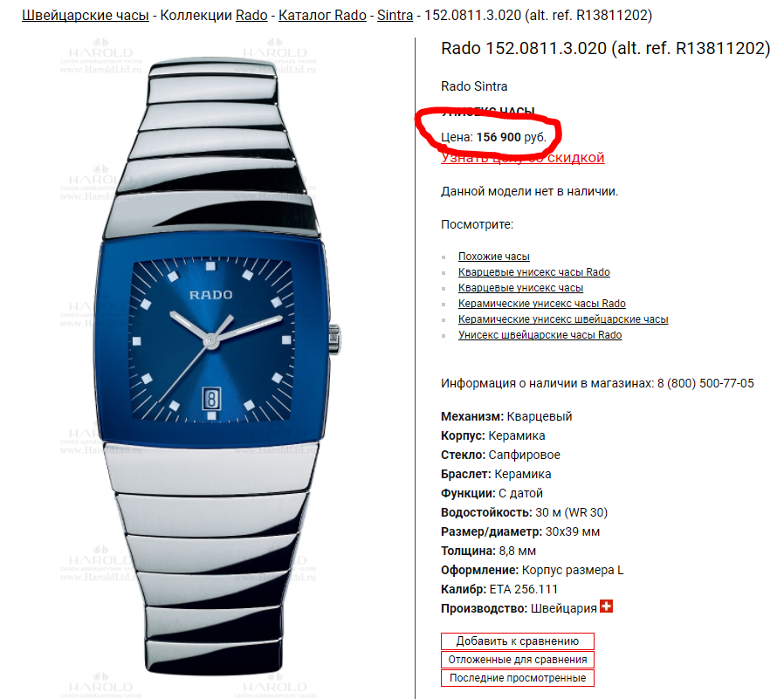The height and width of the screenshot is (699, 784).
Task: Navigate to the Sintra breadcrumb link
Action: [x=395, y=16]
